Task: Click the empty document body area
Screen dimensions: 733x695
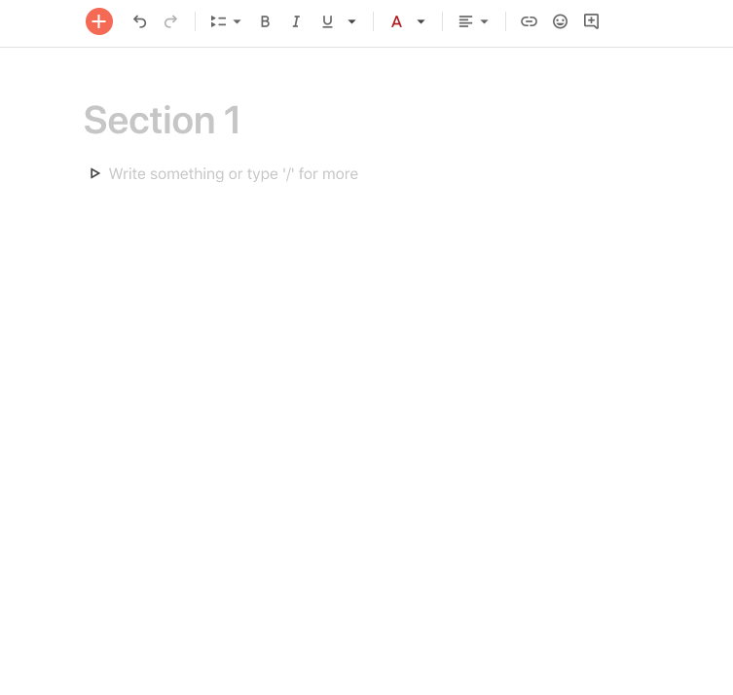Action: [x=366, y=421]
